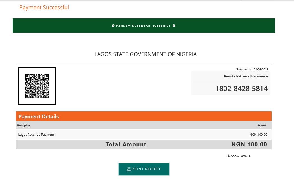Image resolution: width=294 pixels, height=180 pixels.
Task: Click the Total Amount label
Action: (x=126, y=144)
